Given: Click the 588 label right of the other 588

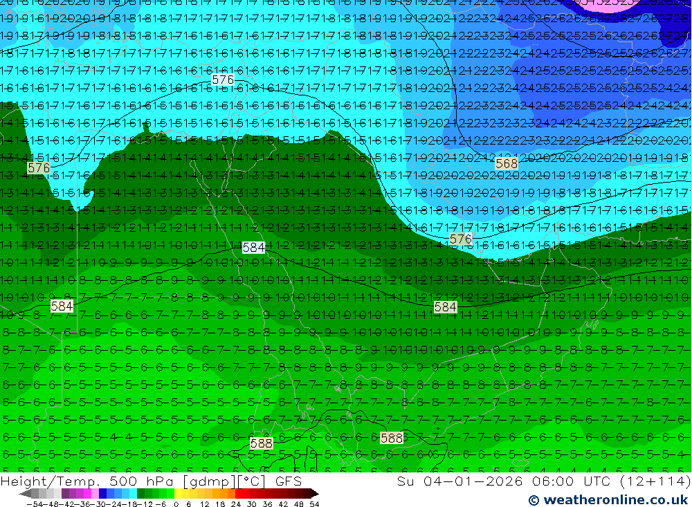Looking at the screenshot, I should pyautogui.click(x=392, y=438).
